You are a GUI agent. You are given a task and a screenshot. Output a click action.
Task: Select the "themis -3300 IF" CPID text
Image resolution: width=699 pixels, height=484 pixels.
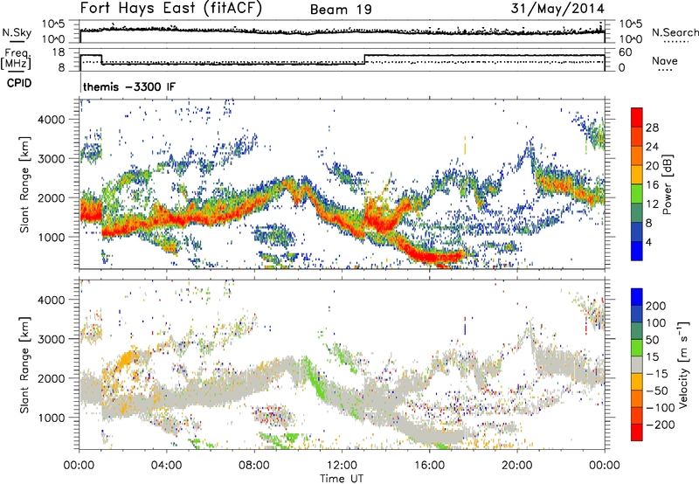pos(129,86)
